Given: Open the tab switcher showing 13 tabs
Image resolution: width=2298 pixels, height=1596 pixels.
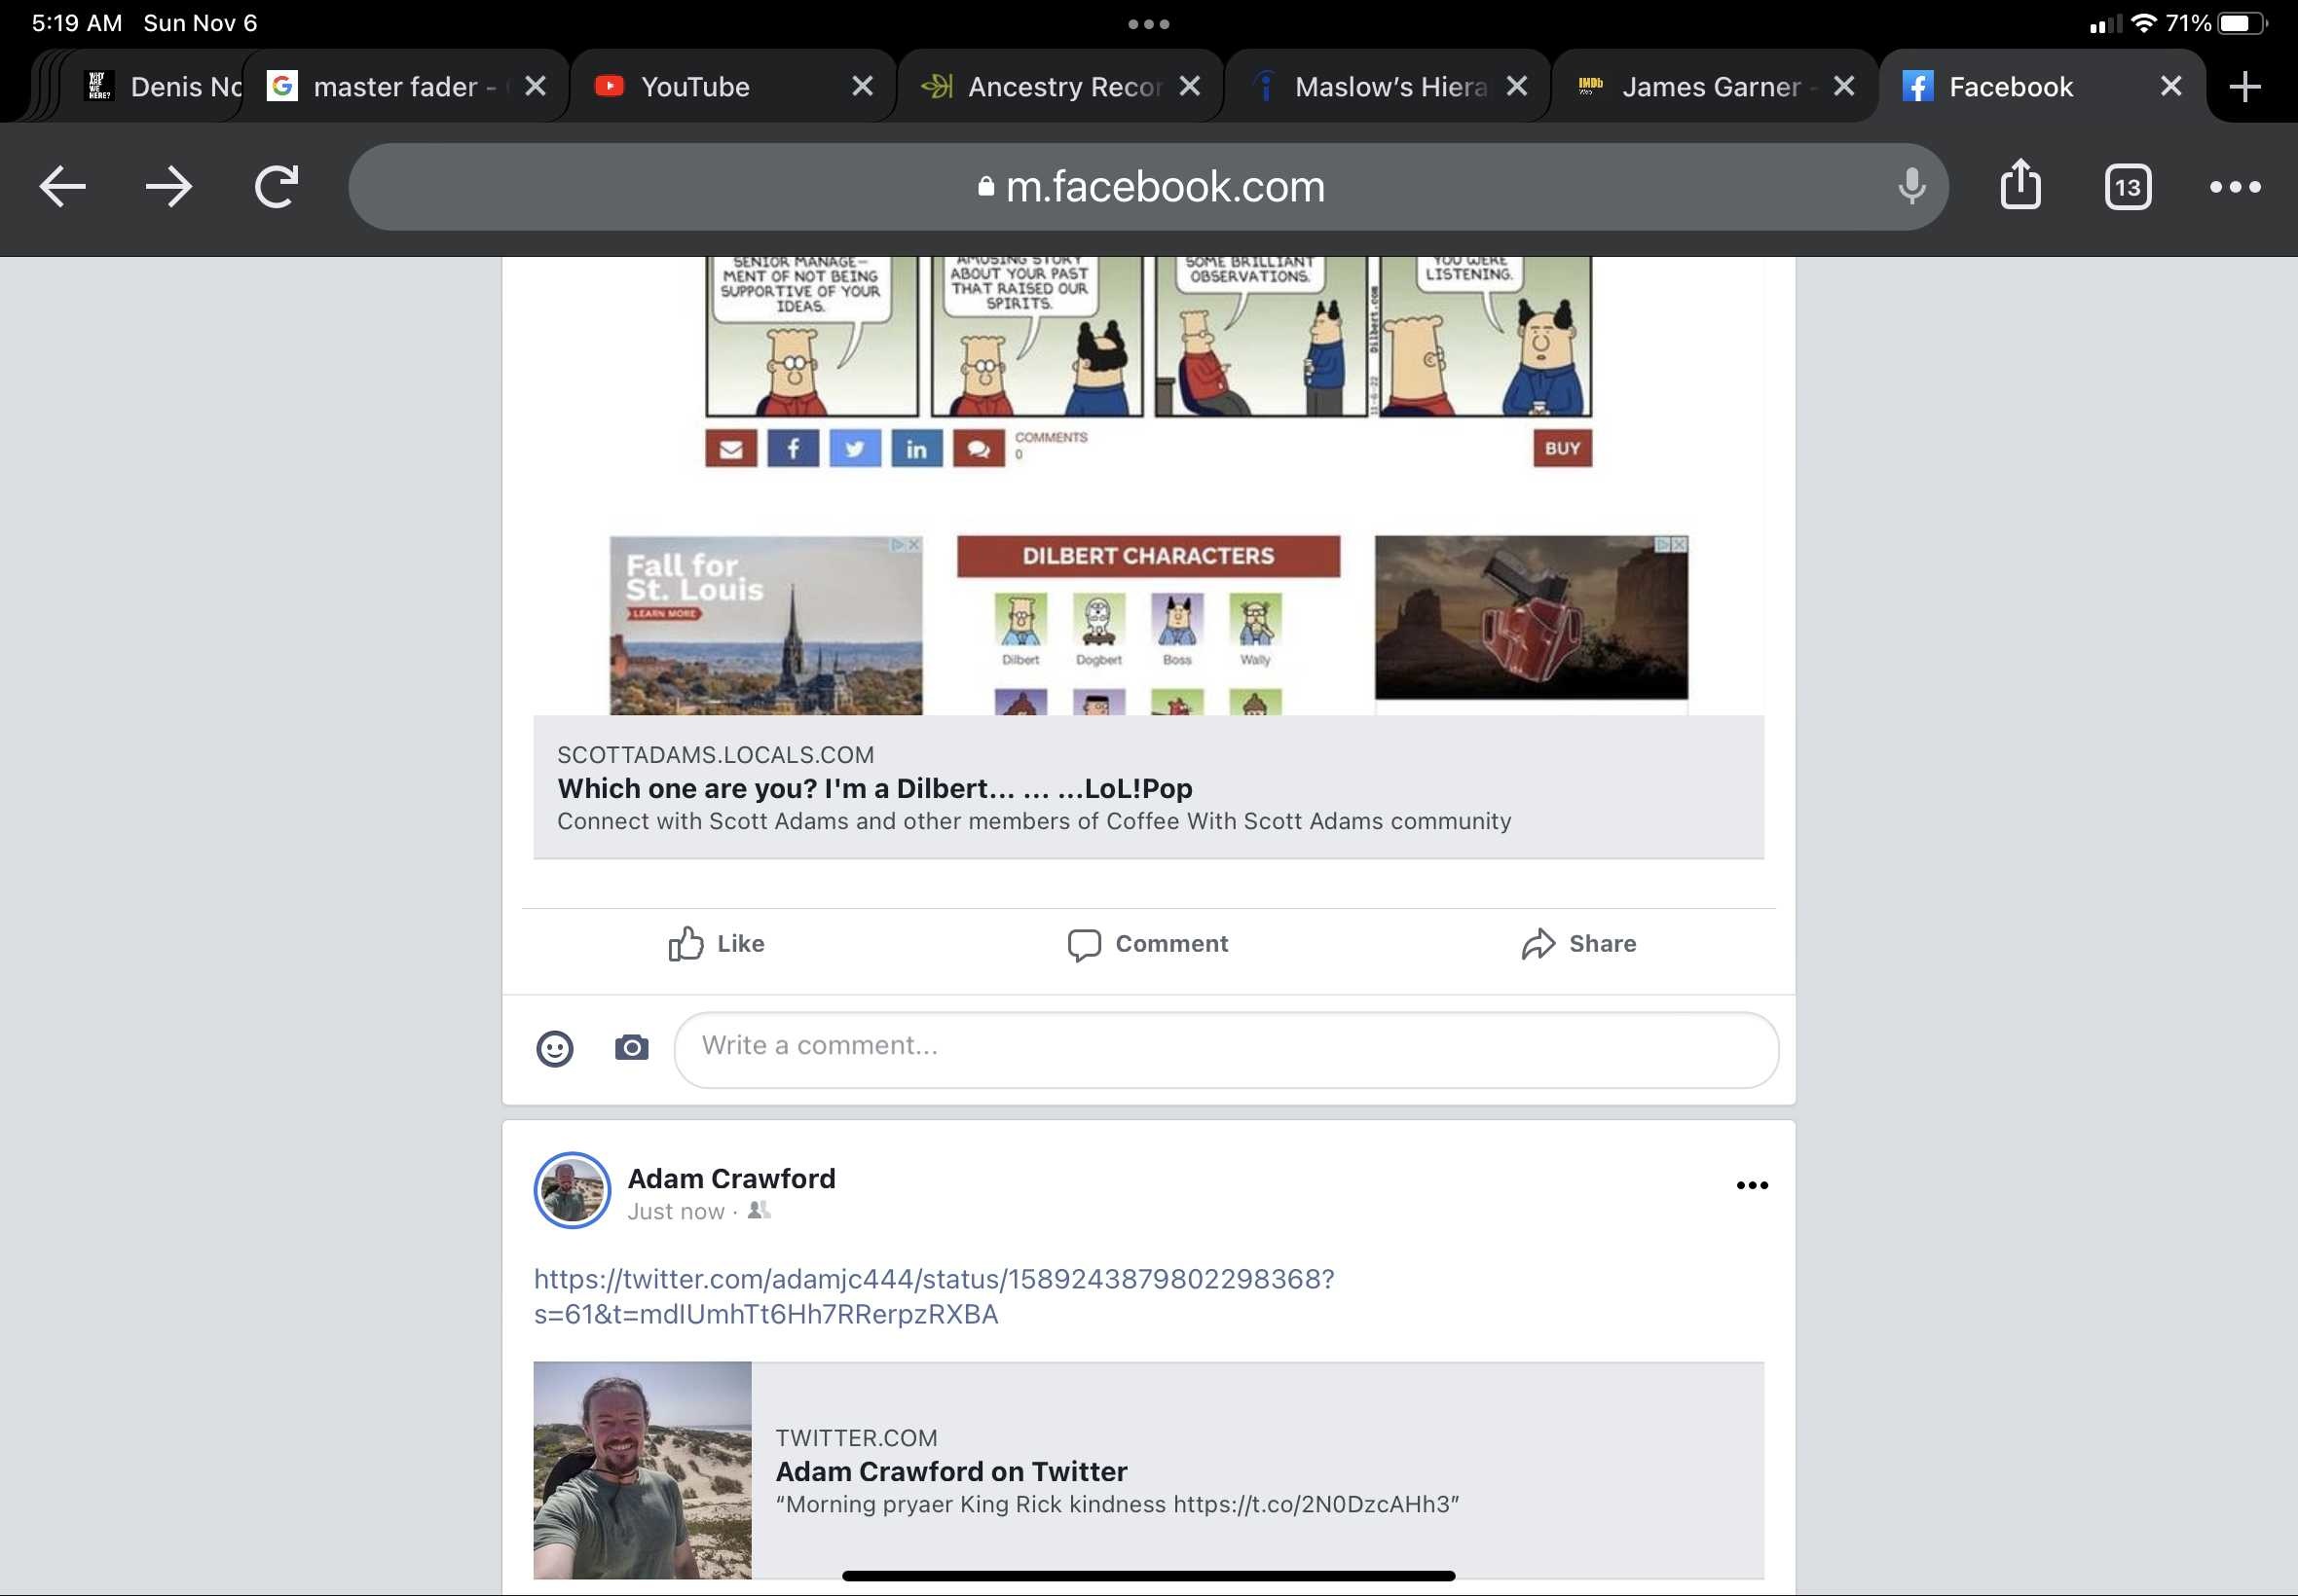Looking at the screenshot, I should click(2127, 187).
